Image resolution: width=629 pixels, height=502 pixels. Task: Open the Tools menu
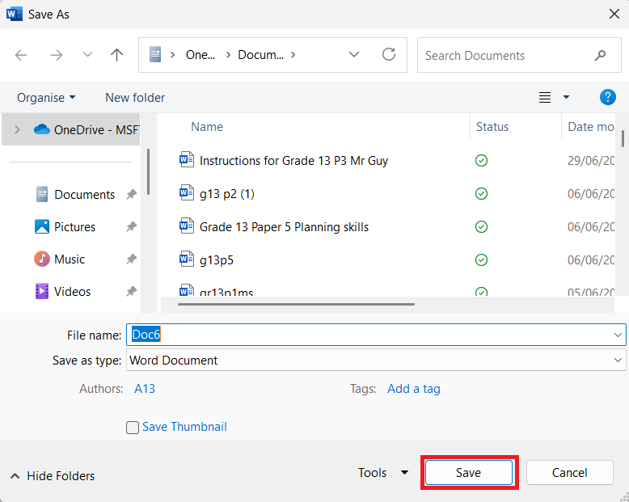pyautogui.click(x=383, y=473)
